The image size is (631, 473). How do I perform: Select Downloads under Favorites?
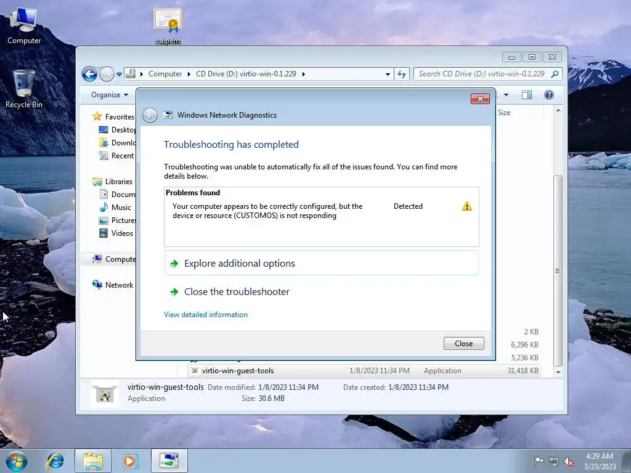tap(118, 143)
